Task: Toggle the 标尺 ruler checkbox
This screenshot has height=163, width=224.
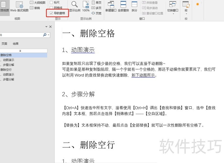Action: (51, 3)
